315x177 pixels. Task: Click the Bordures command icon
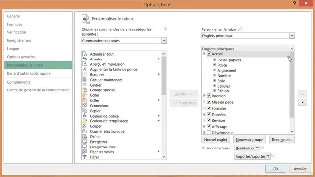(x=85, y=74)
